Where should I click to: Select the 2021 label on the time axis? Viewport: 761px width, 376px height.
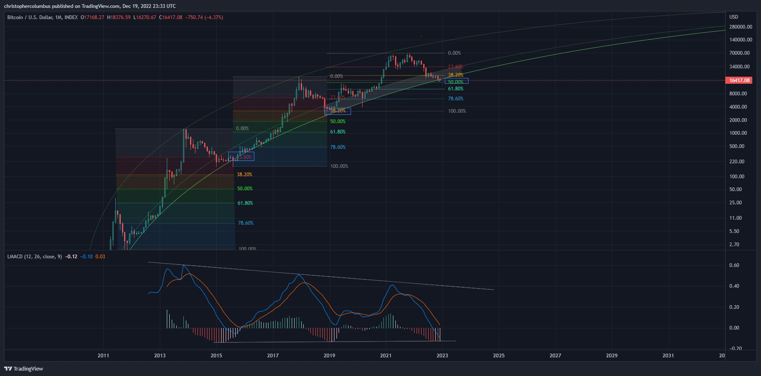[386, 356]
